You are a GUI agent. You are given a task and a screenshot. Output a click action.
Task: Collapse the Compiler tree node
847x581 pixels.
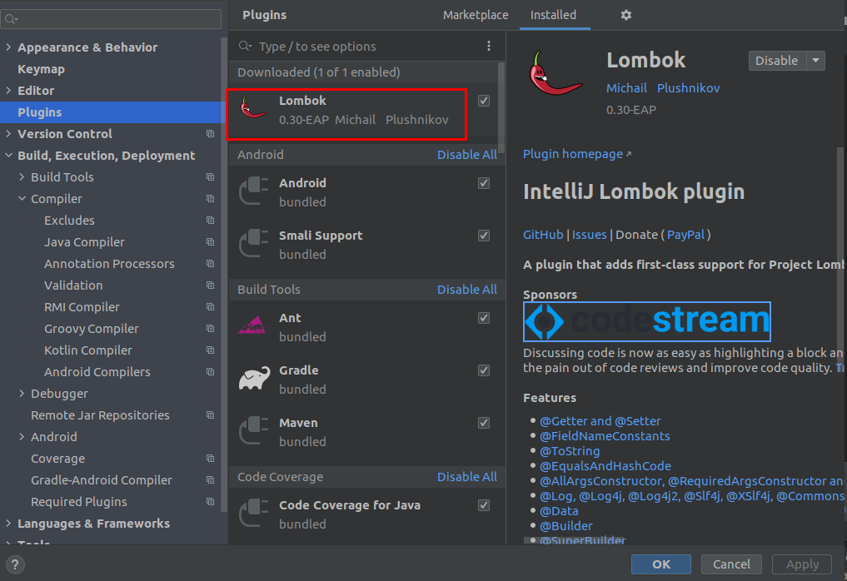tap(22, 199)
